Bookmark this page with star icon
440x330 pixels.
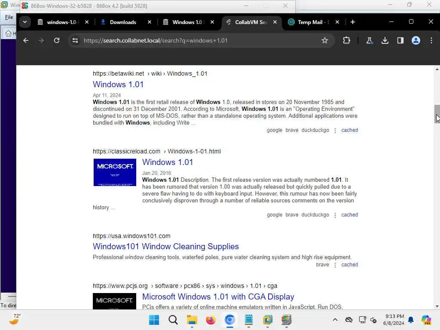325,40
